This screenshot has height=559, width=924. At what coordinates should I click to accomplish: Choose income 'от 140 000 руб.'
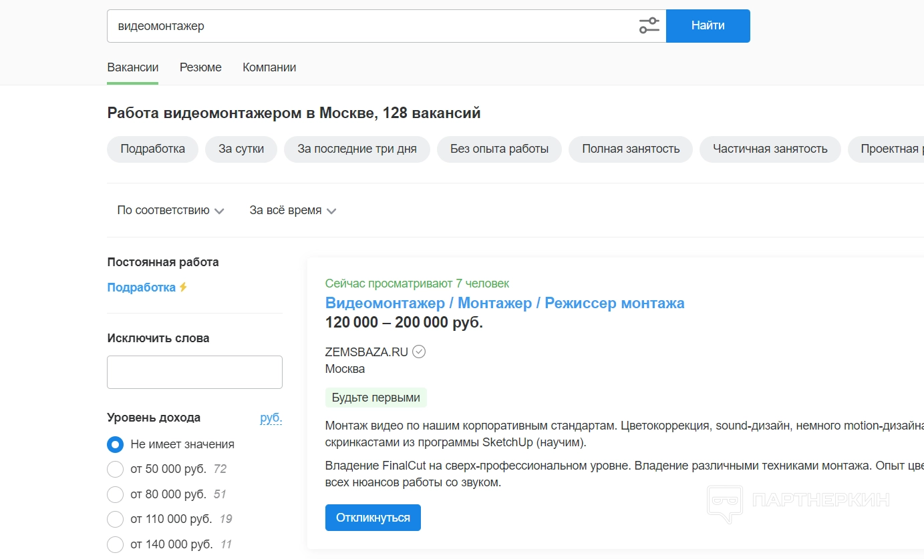116,544
